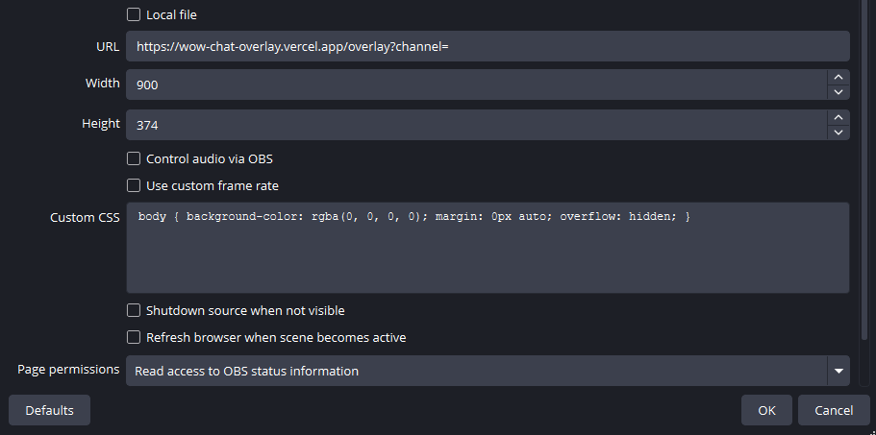Image resolution: width=876 pixels, height=435 pixels.
Task: Check Shutdown source when not visible
Action: [x=134, y=310]
